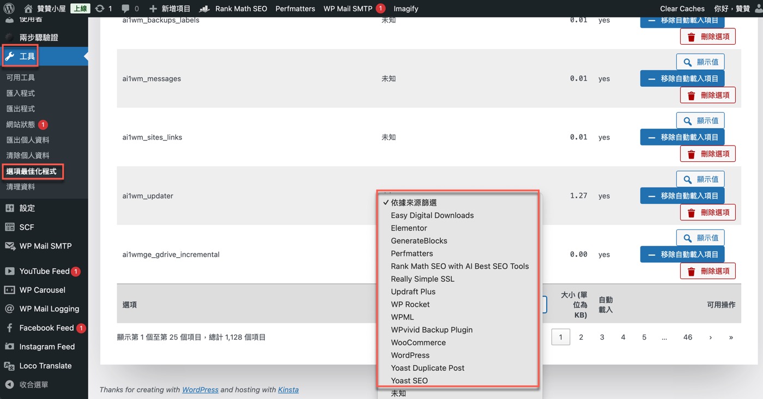763x399 pixels.
Task: Click the 工具 wrench icon in sidebar
Action: point(9,56)
